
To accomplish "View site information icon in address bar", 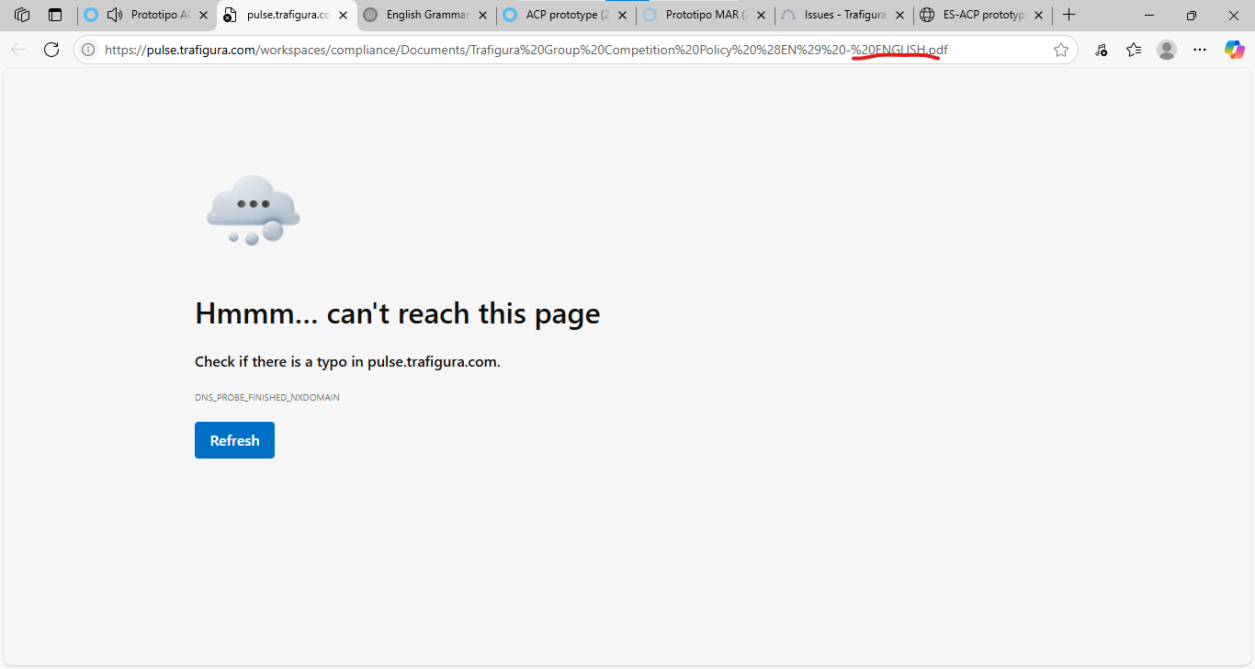I will pos(88,50).
